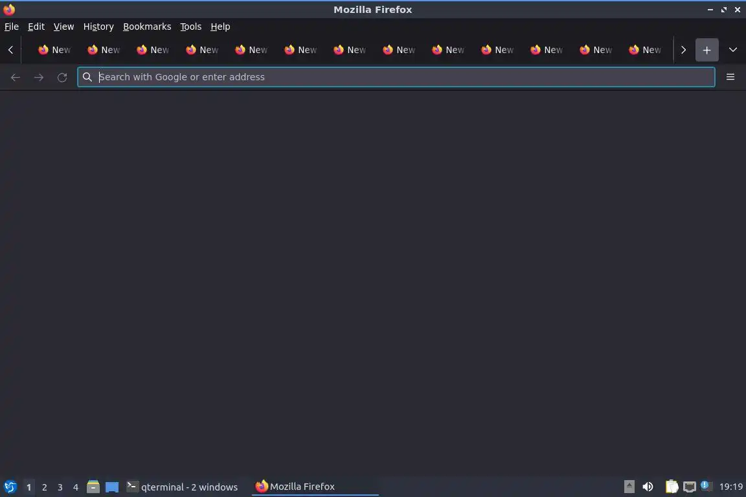This screenshot has width=746, height=497.
Task: Switch to virtual desktop 1
Action: coord(28,487)
